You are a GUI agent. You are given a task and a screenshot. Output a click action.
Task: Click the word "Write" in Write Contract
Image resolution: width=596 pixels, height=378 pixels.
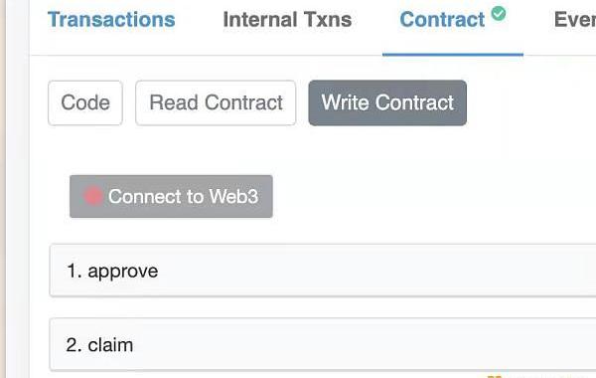tap(346, 102)
